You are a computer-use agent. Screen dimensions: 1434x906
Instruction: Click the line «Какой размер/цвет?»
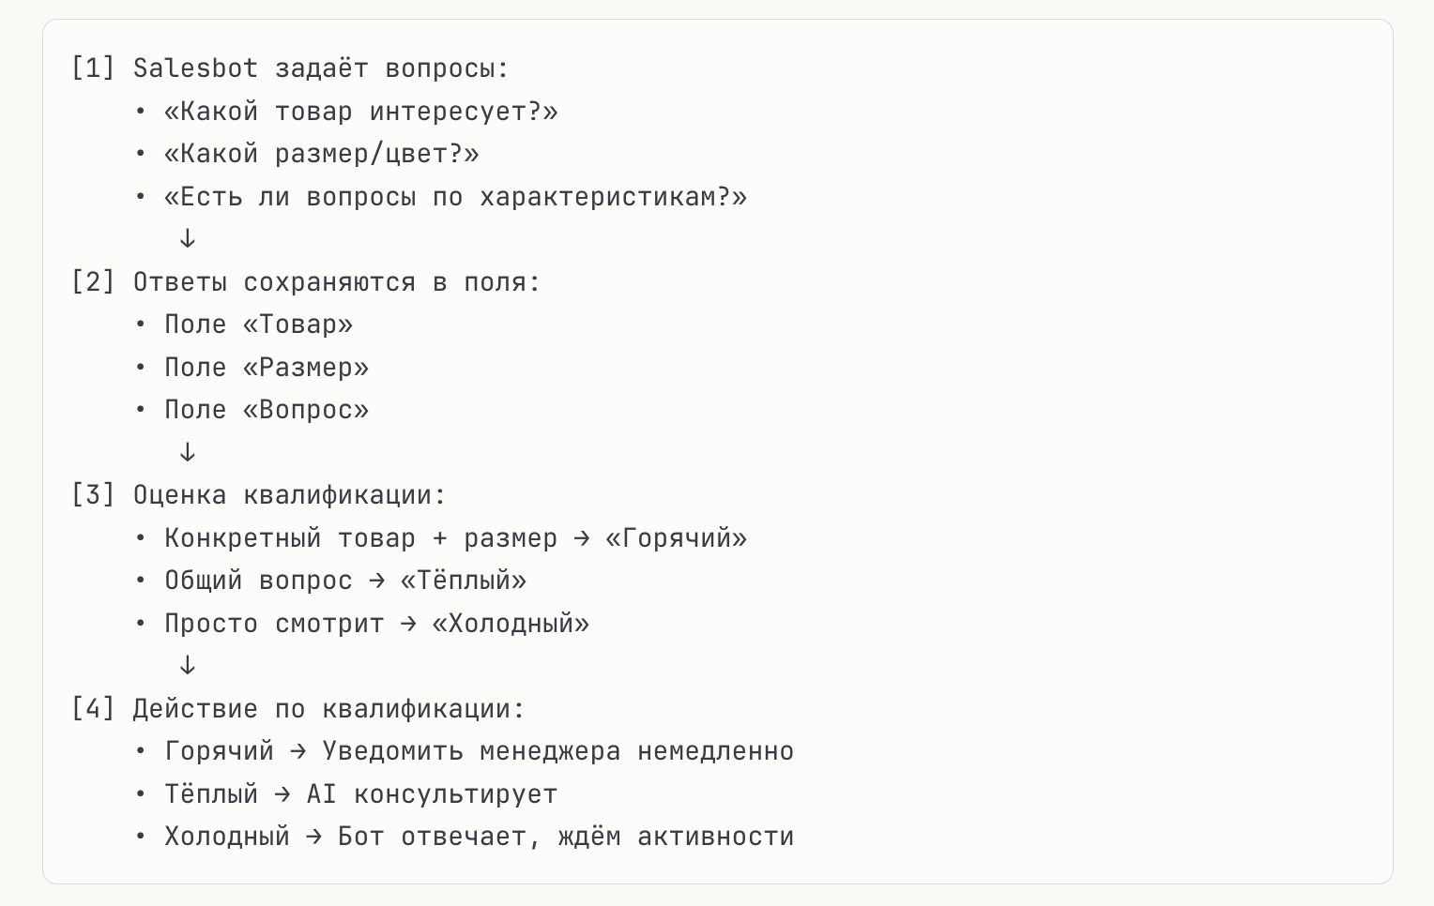click(x=321, y=154)
